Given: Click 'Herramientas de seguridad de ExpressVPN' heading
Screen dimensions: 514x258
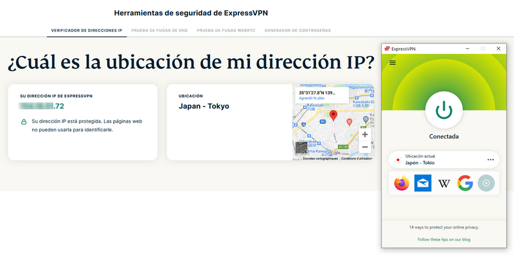Looking at the screenshot, I should click(191, 13).
